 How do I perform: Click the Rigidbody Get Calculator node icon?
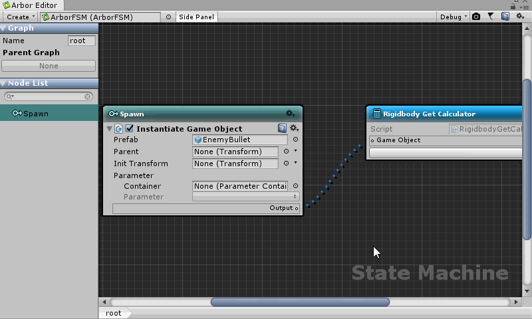(376, 114)
